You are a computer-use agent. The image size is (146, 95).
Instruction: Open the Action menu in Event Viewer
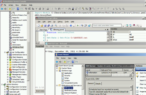pyautogui.click(x=63, y=58)
